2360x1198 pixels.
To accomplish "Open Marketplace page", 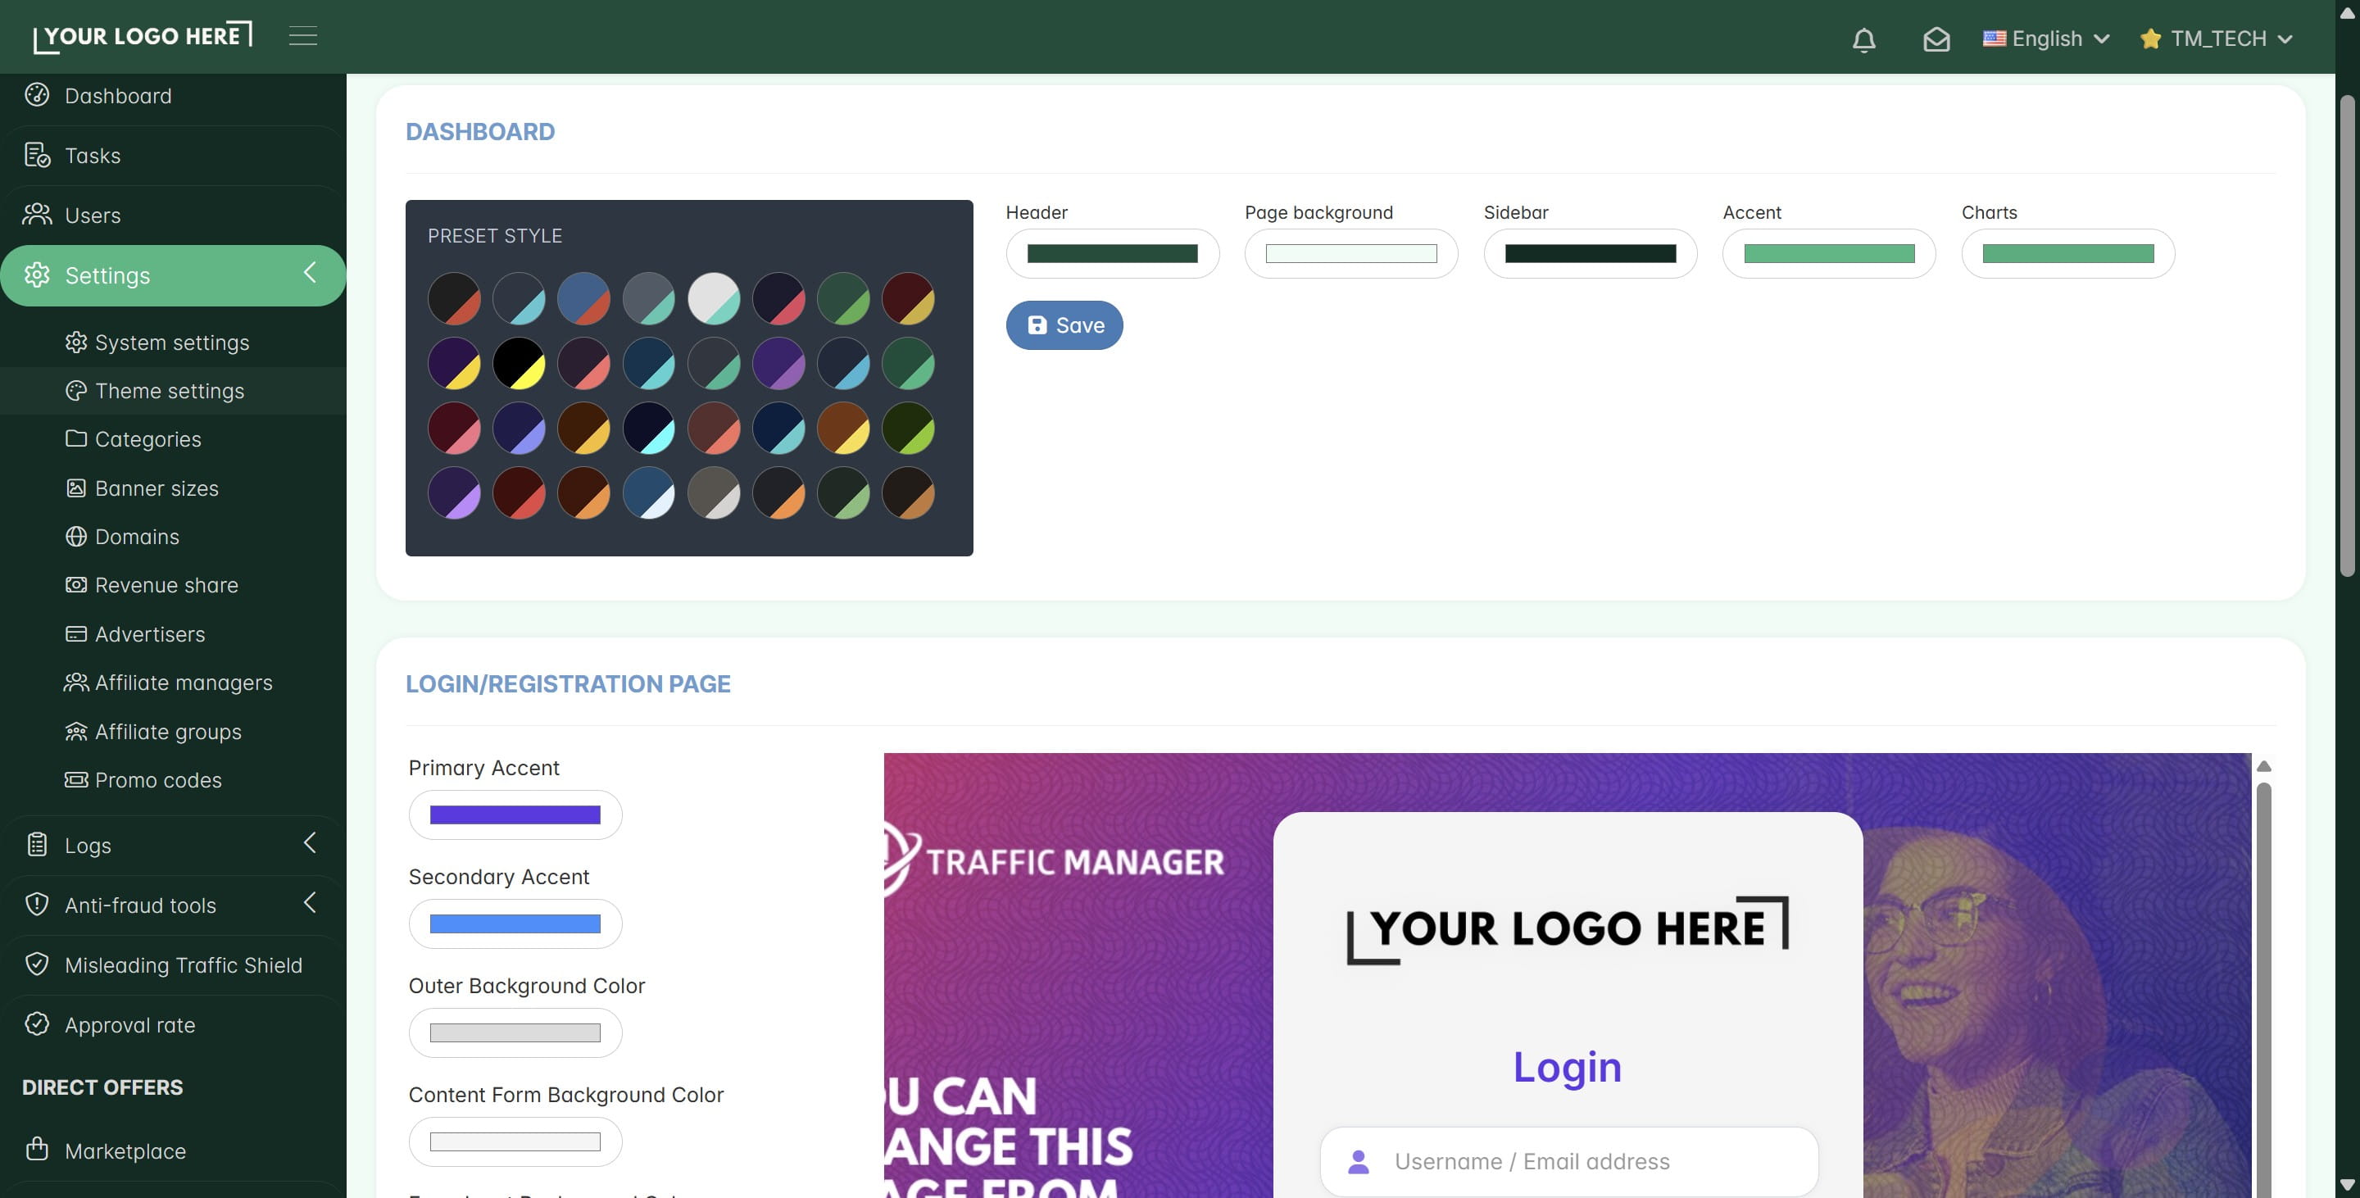I will (x=173, y=1150).
